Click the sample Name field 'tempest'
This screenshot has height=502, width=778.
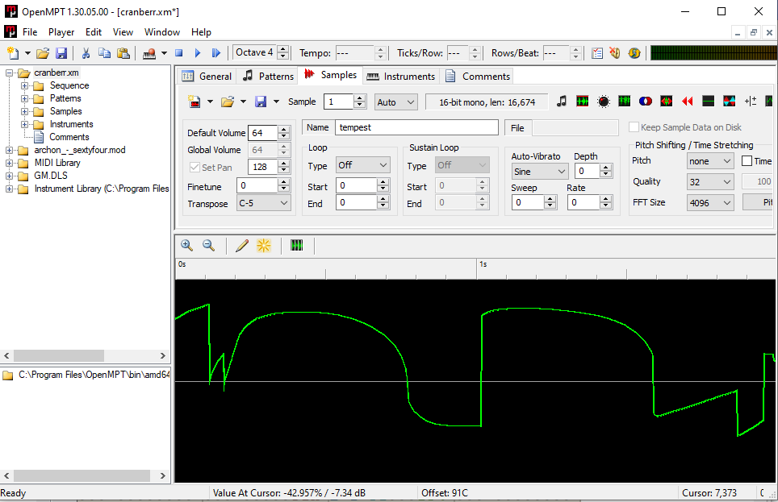click(x=416, y=127)
